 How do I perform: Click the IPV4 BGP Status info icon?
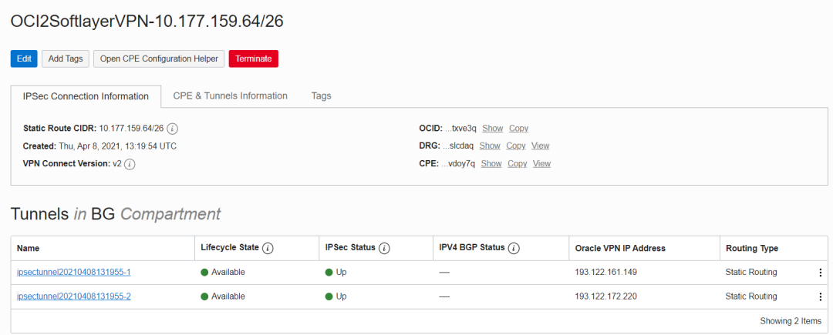514,248
